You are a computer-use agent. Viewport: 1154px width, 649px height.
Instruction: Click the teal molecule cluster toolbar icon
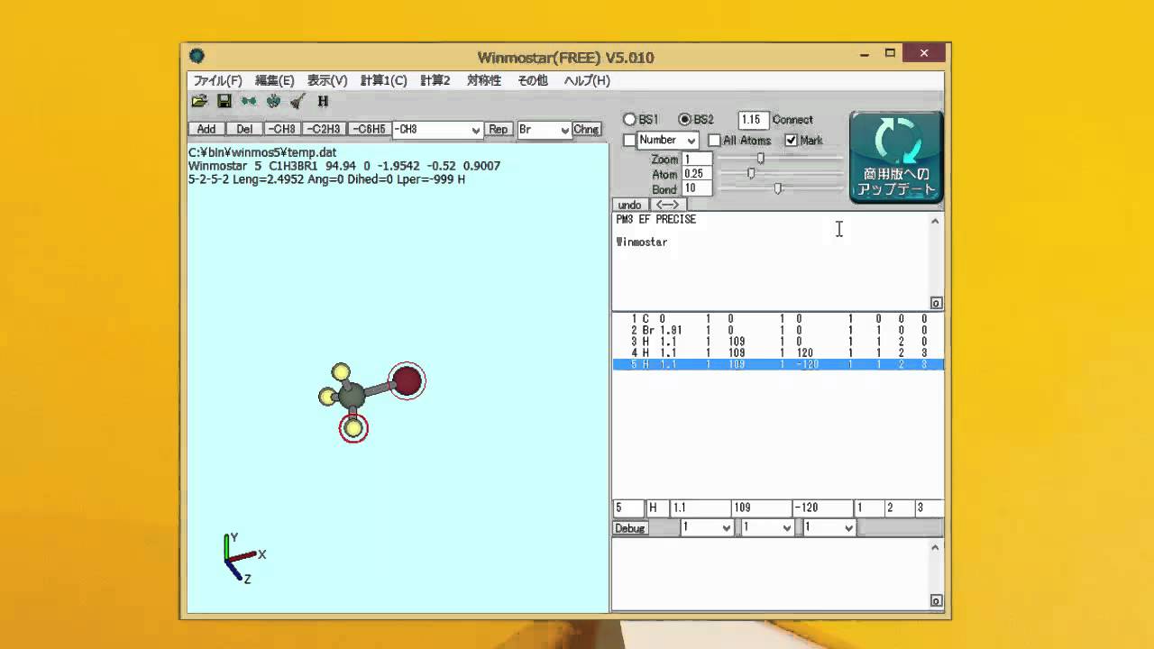coord(273,101)
